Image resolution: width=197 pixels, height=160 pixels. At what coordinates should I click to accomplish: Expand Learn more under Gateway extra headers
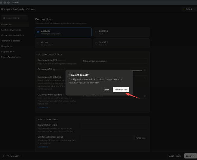click(x=44, y=107)
